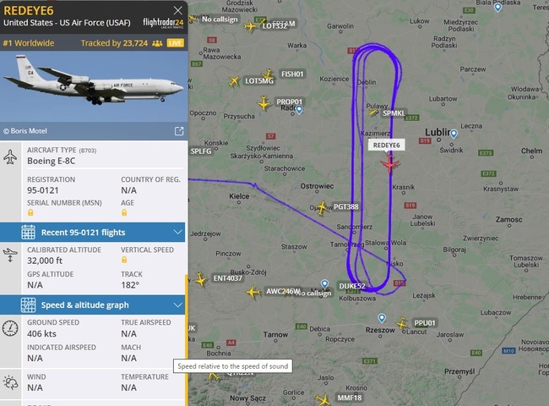Click chevron beside Speed & altitude graph
The image size is (549, 406).
coord(178,305)
